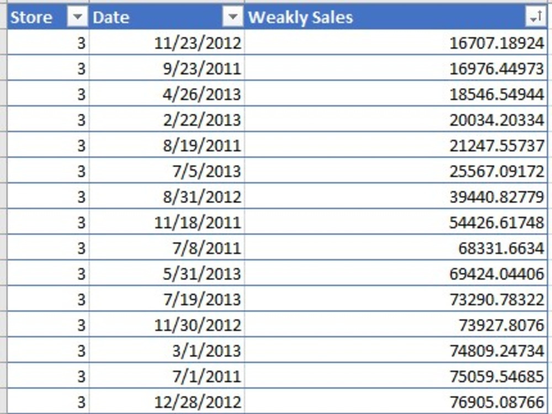Select the Date header cell

[x=167, y=17]
